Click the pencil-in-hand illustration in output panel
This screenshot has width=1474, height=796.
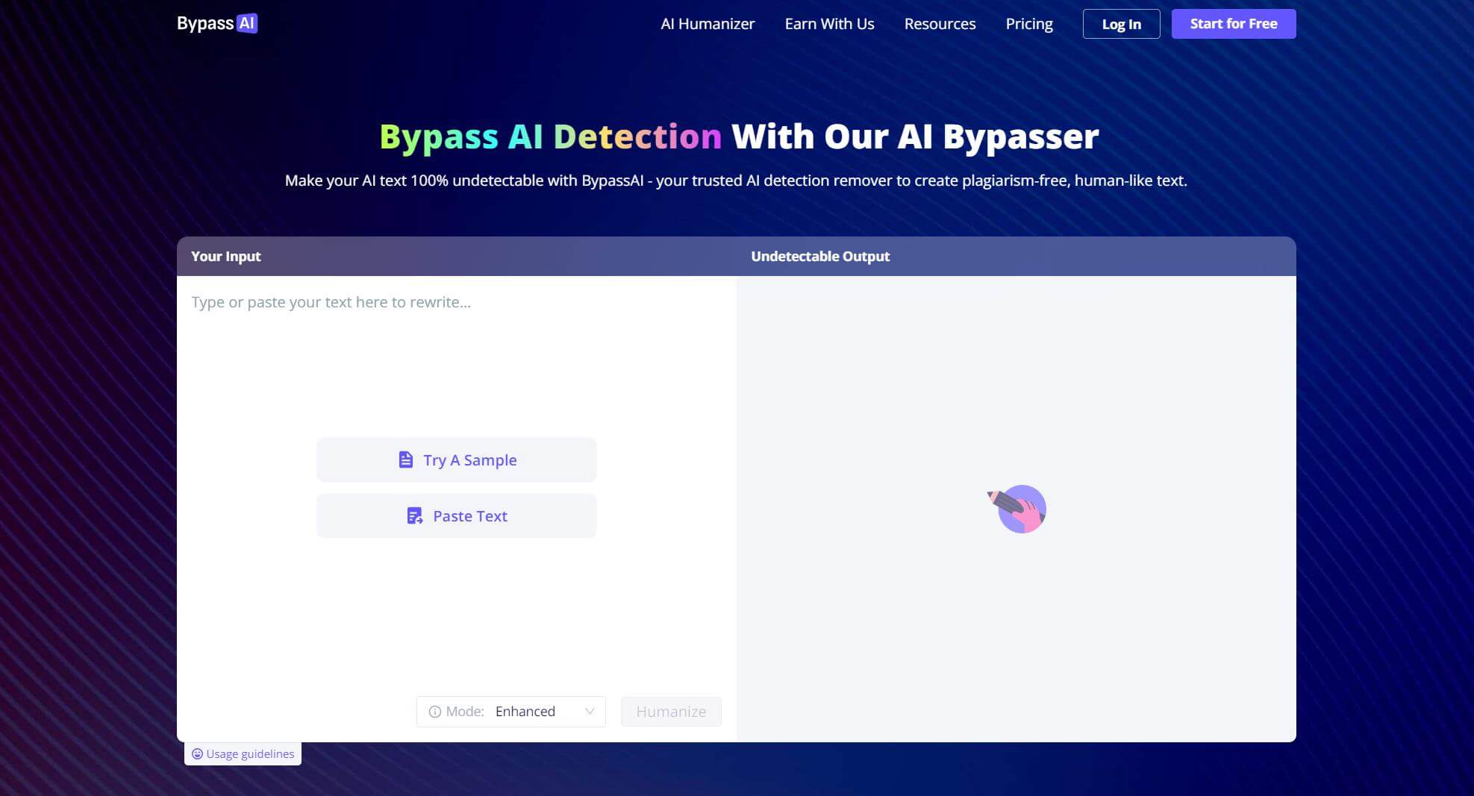(1017, 509)
